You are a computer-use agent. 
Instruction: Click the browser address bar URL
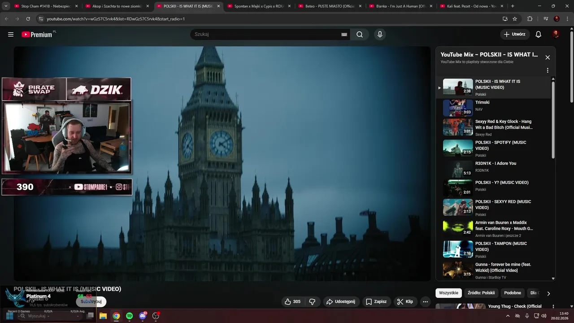116,19
